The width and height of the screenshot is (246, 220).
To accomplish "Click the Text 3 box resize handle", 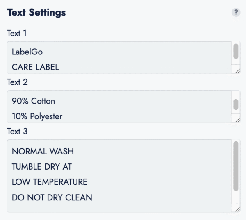I will [237, 209].
